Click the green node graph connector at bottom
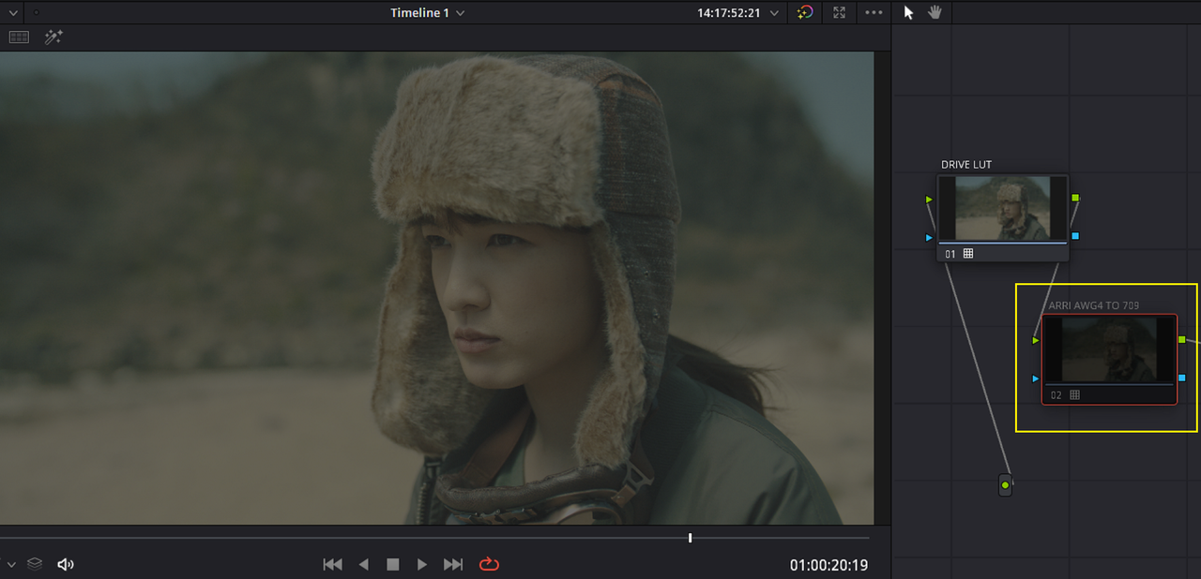The image size is (1201, 579). point(1006,485)
